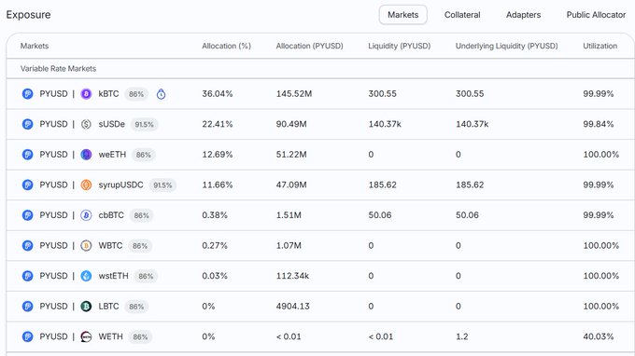Click the 51.22M allocation value
635x356 pixels.
(x=291, y=155)
